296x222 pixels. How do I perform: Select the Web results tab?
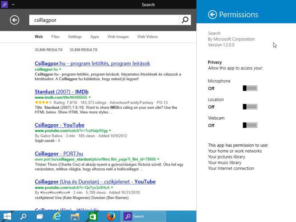coord(39,37)
